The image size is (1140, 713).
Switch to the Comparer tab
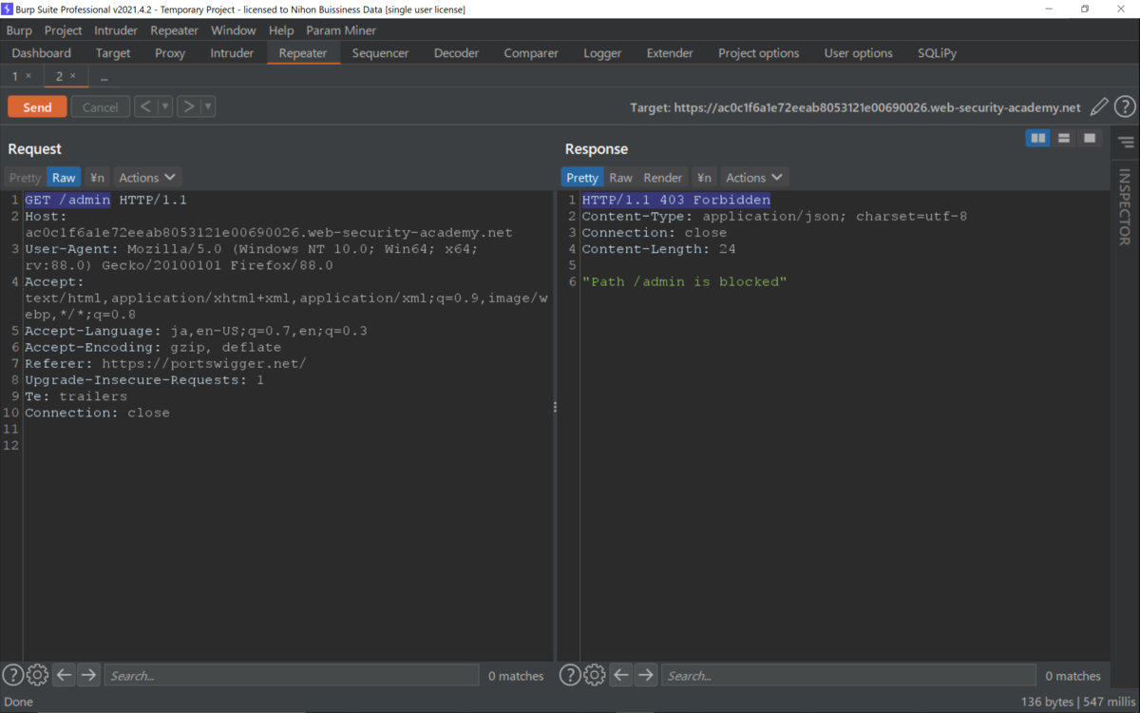pyautogui.click(x=531, y=53)
